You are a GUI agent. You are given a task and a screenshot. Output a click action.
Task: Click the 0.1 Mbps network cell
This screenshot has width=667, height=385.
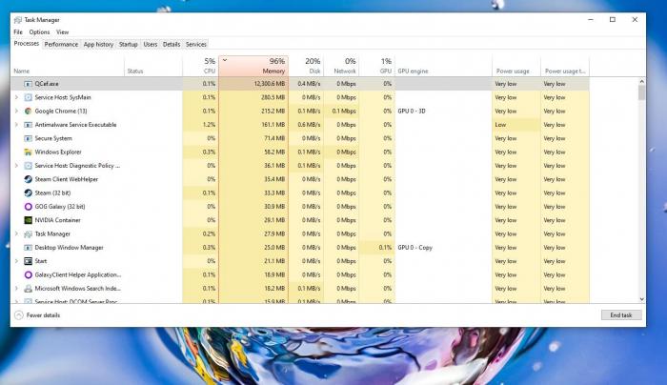341,111
